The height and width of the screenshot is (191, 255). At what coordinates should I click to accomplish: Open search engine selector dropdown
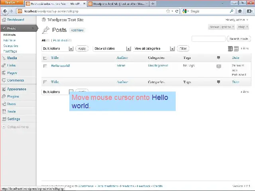(x=186, y=11)
